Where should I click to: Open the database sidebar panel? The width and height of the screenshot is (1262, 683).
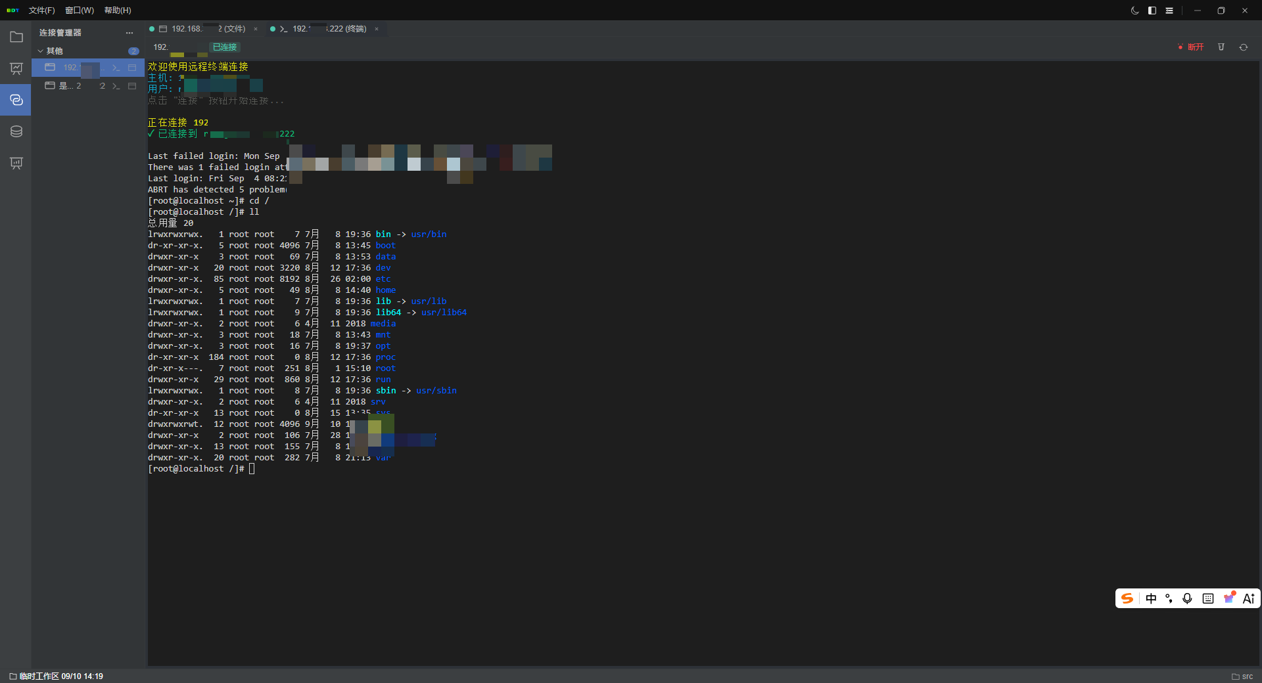[16, 131]
